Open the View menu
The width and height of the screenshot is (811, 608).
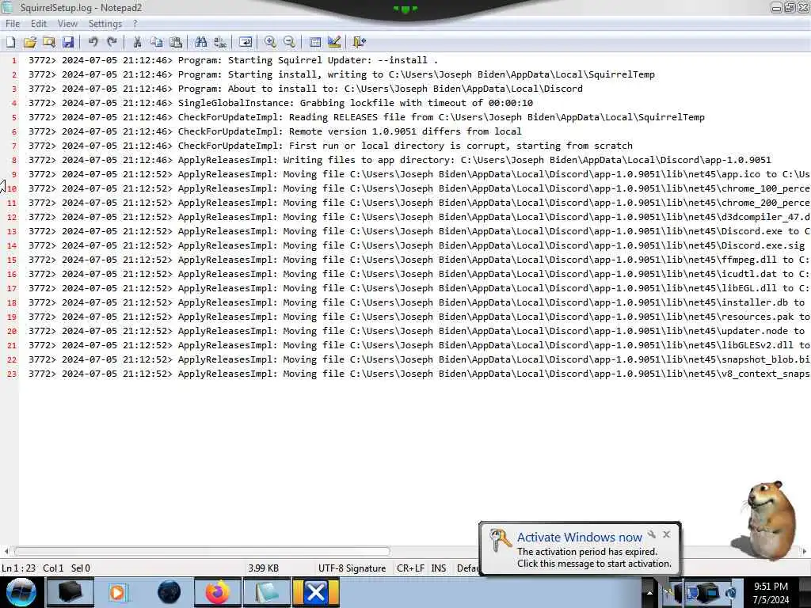[67, 24]
